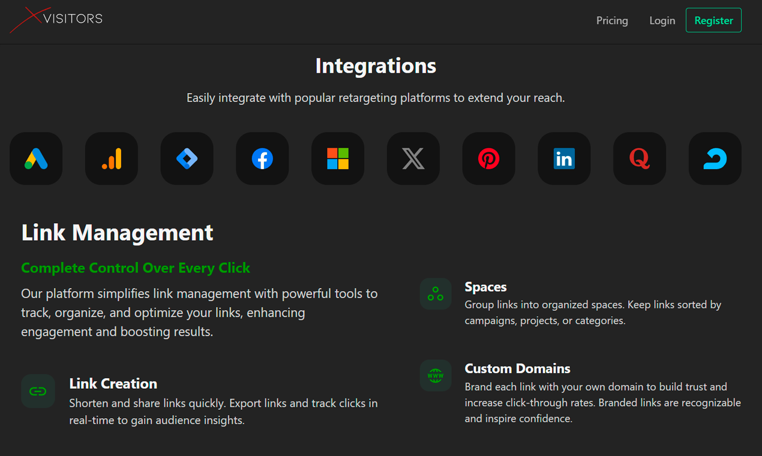
Task: Select the Microsoft logo icon
Action: click(x=338, y=158)
